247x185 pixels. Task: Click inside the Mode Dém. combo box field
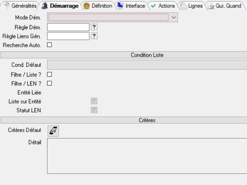[x=108, y=17]
